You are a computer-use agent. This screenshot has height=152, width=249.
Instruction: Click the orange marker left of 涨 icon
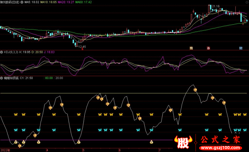click(x=191, y=48)
